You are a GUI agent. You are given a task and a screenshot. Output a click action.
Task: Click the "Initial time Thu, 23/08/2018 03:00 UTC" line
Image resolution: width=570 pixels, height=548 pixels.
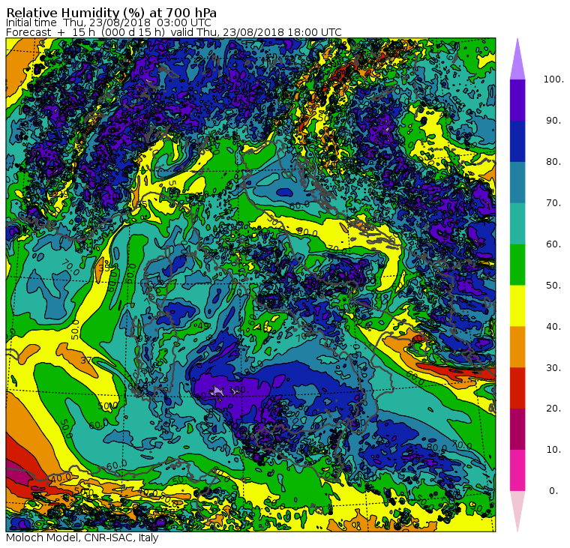point(108,23)
